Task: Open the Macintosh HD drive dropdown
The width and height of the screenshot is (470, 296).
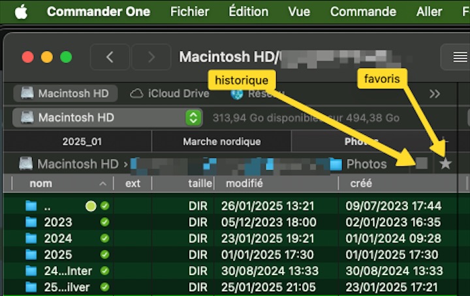Action: tap(193, 118)
